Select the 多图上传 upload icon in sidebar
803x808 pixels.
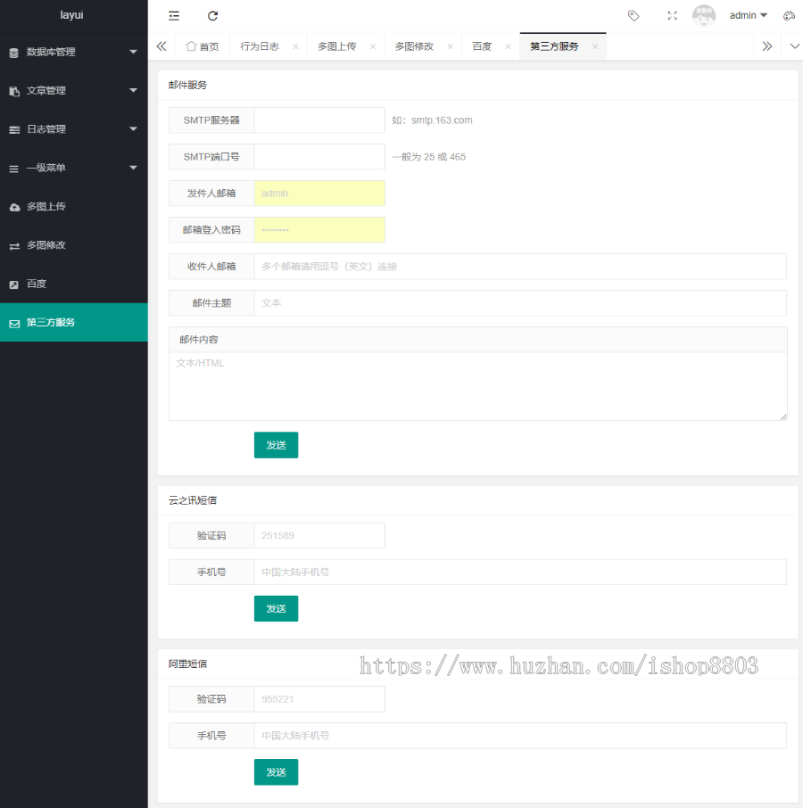tap(12, 206)
